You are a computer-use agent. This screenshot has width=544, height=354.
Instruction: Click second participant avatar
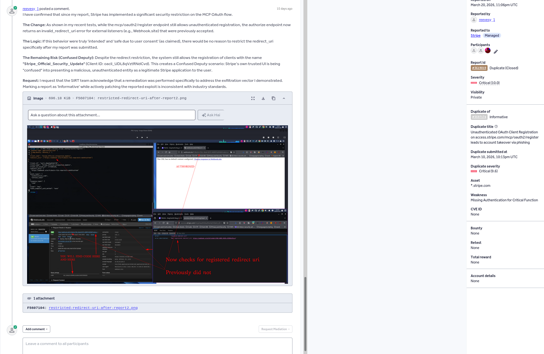pyautogui.click(x=481, y=51)
